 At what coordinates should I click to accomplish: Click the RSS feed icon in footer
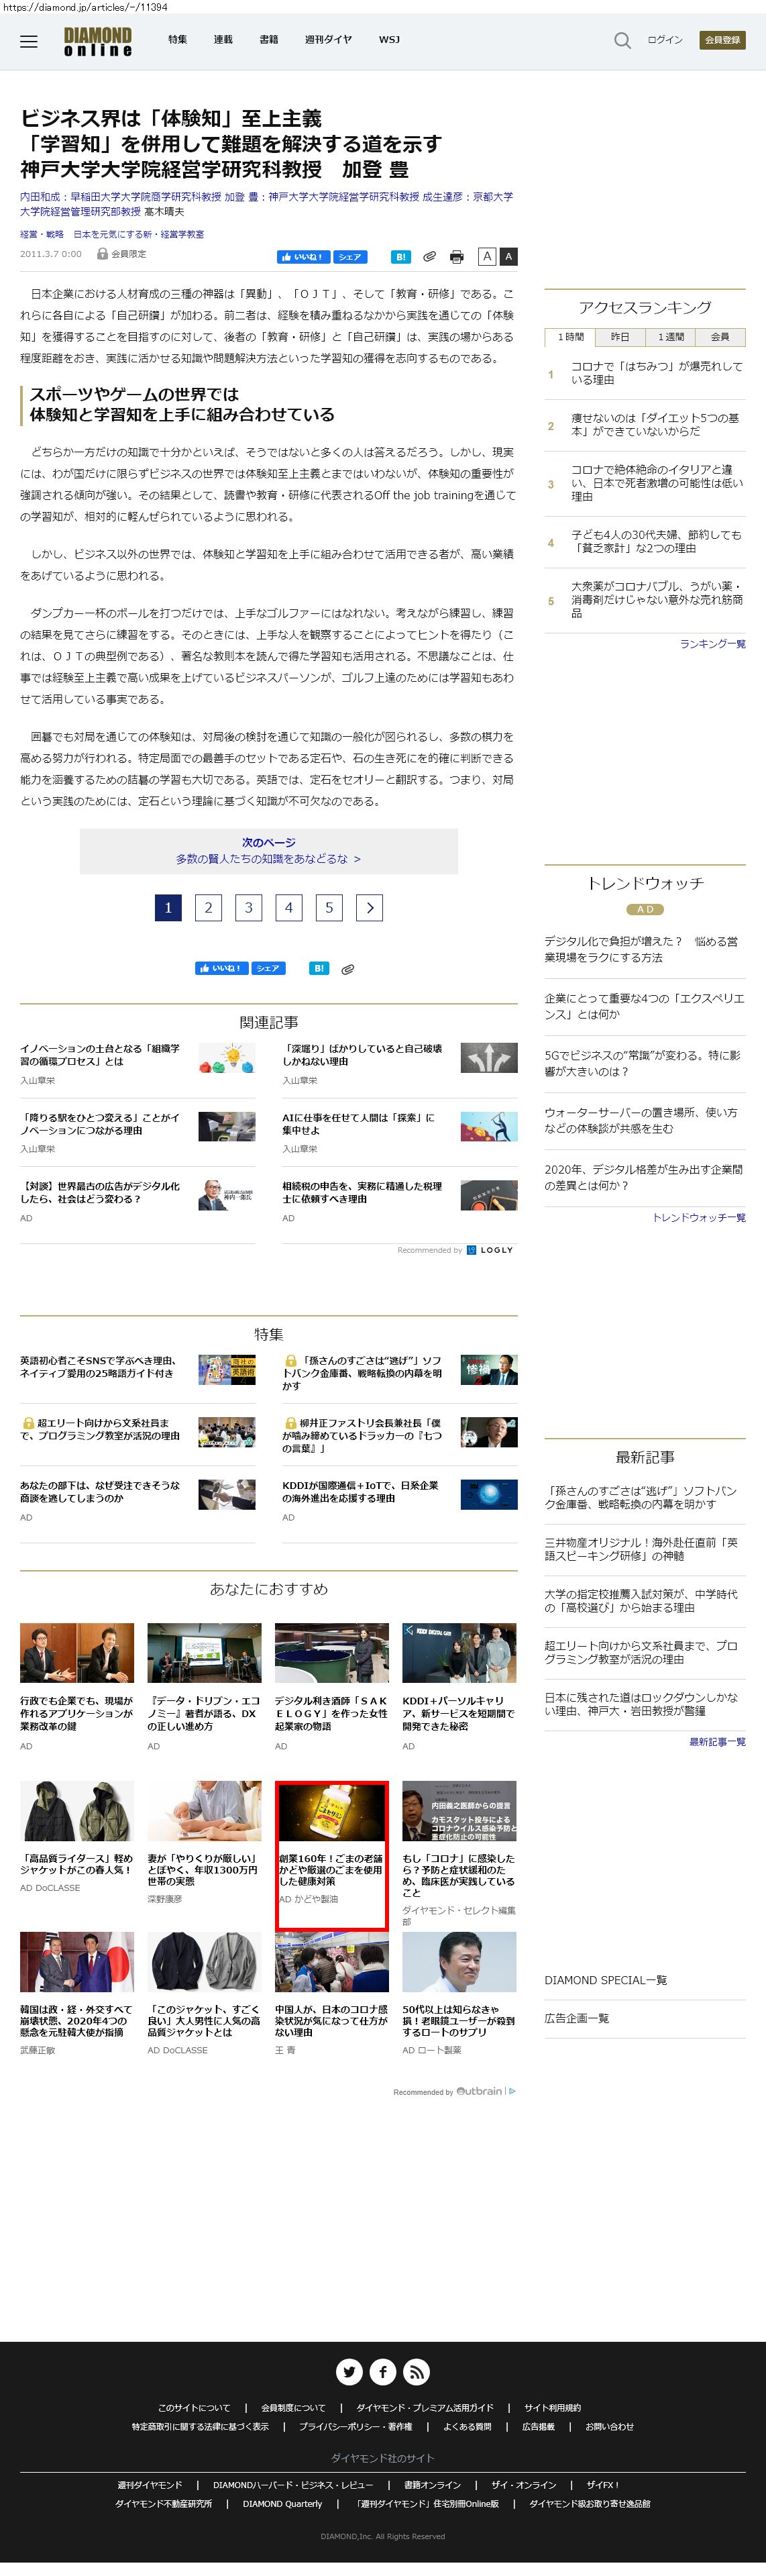[417, 2371]
